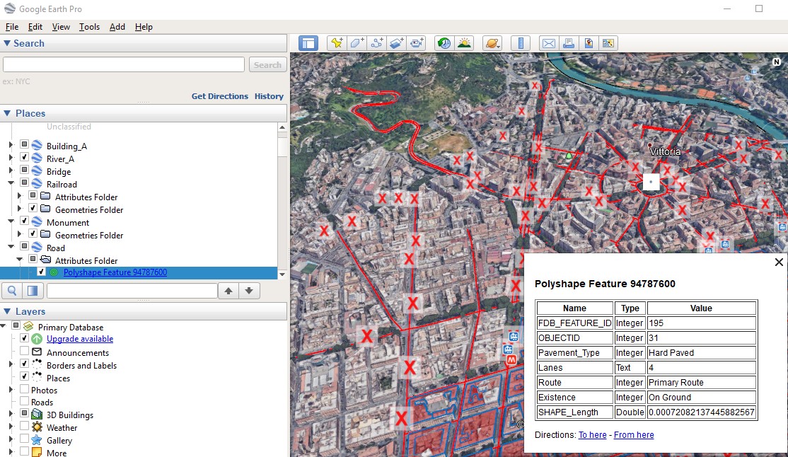The image size is (788, 457).
Task: Click the From here directions link
Action: click(634, 435)
